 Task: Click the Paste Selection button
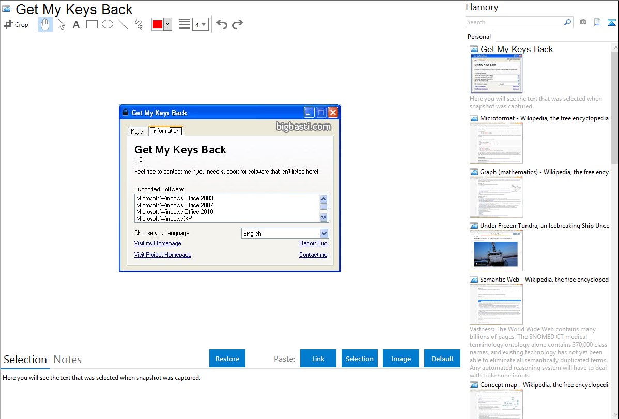[x=359, y=359]
